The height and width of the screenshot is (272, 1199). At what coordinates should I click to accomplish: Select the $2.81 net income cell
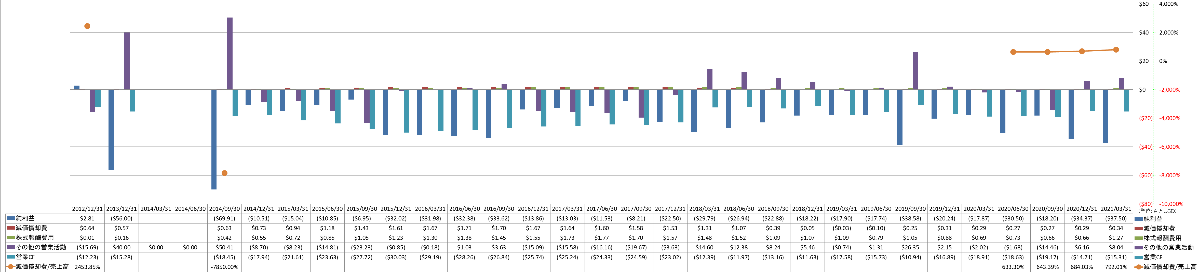pyautogui.click(x=88, y=218)
